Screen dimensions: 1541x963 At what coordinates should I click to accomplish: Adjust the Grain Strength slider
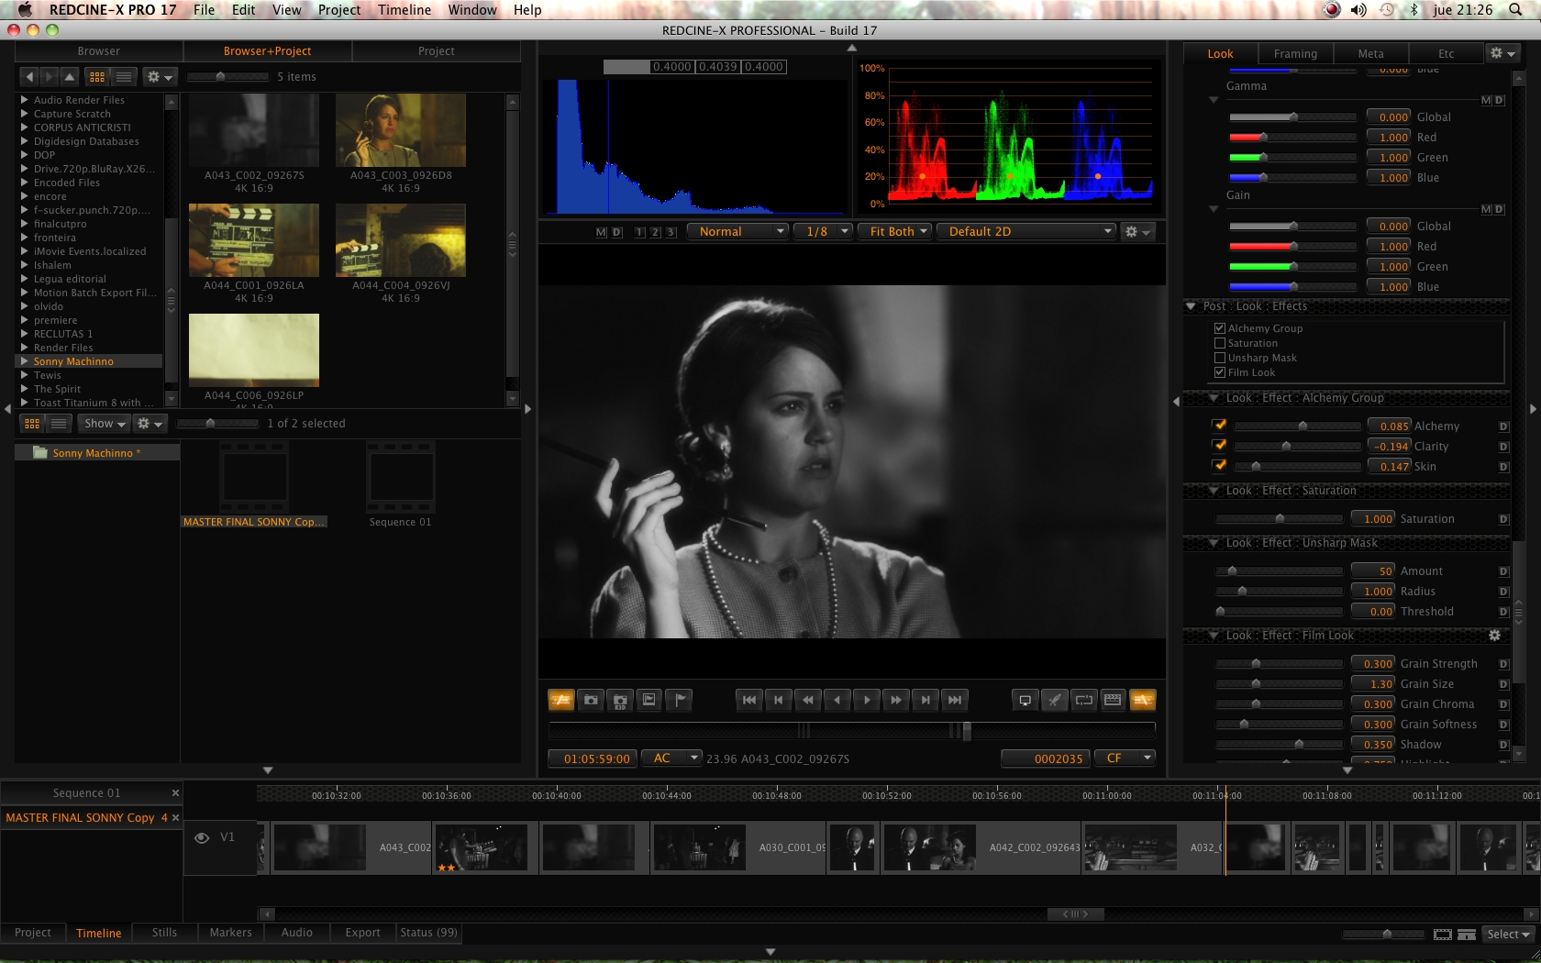[1256, 664]
